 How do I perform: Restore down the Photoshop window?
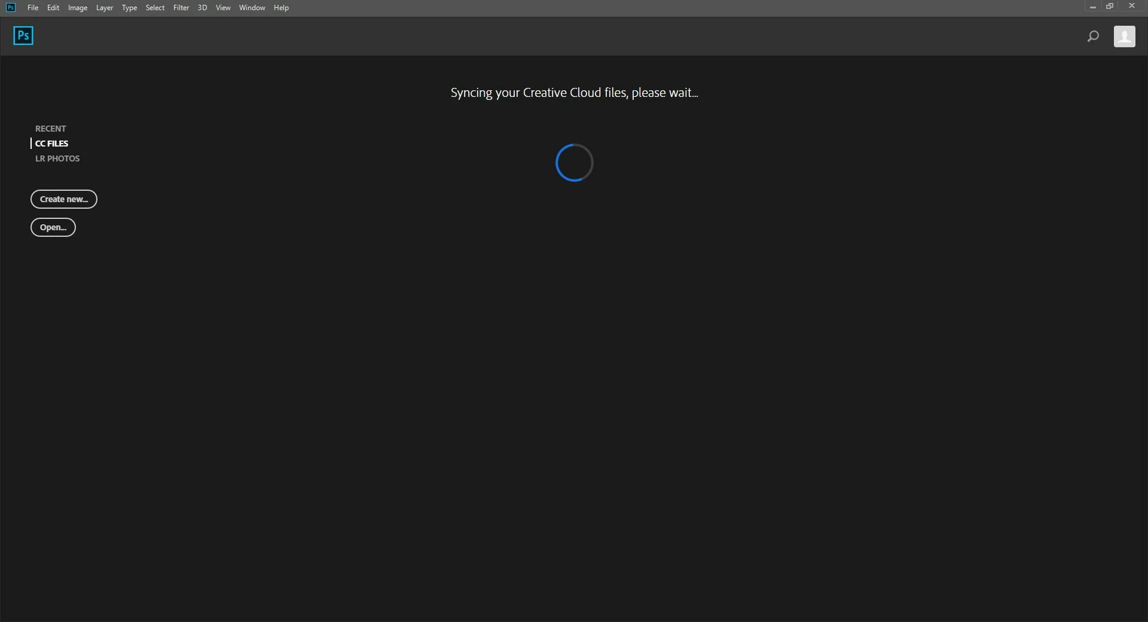tap(1110, 6)
